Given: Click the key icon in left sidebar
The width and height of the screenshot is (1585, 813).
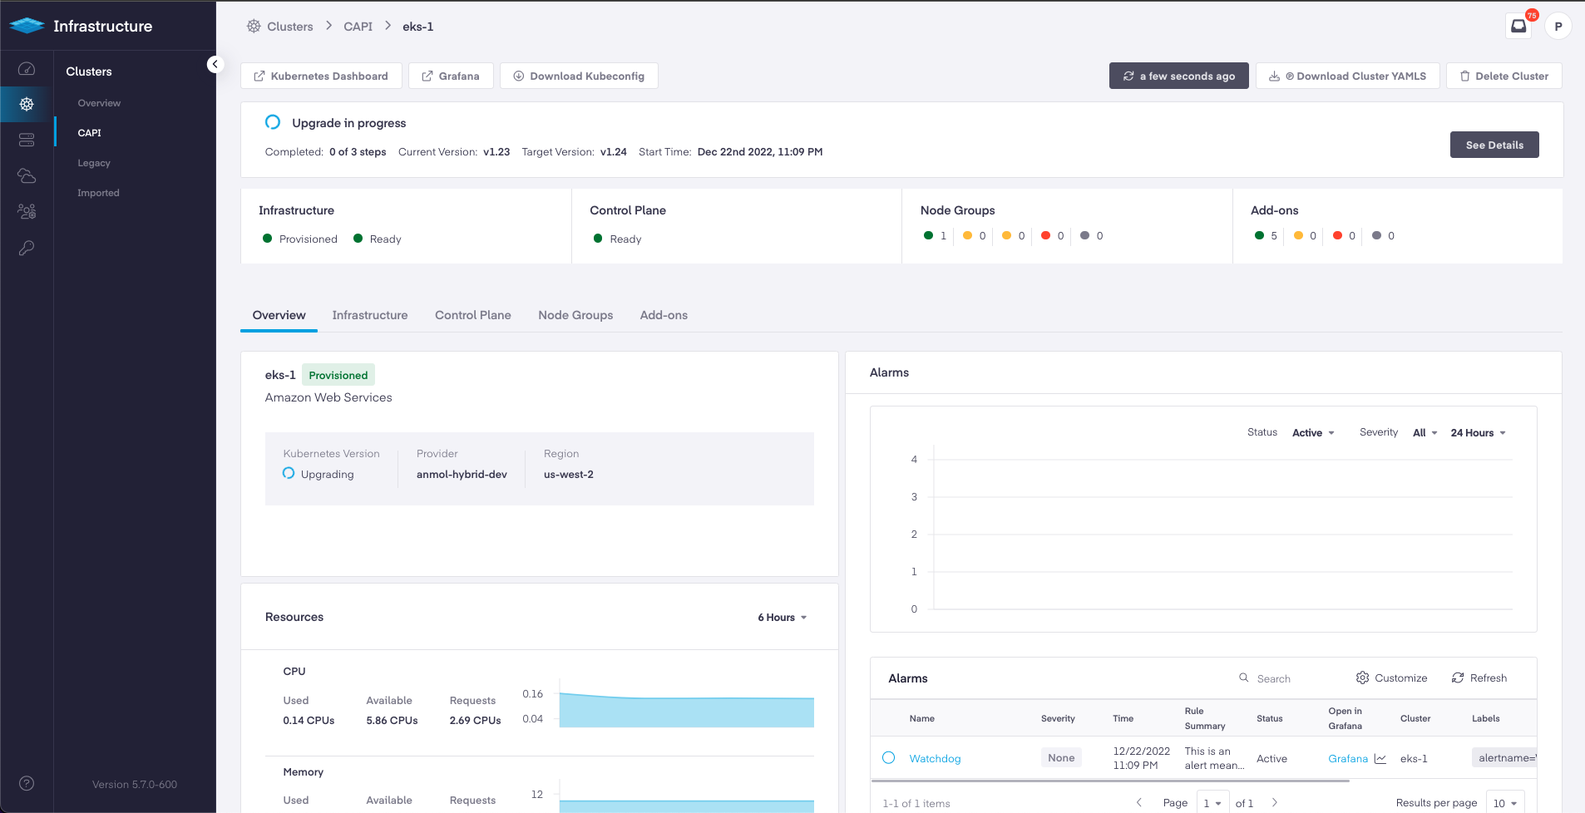Looking at the screenshot, I should coord(27,248).
